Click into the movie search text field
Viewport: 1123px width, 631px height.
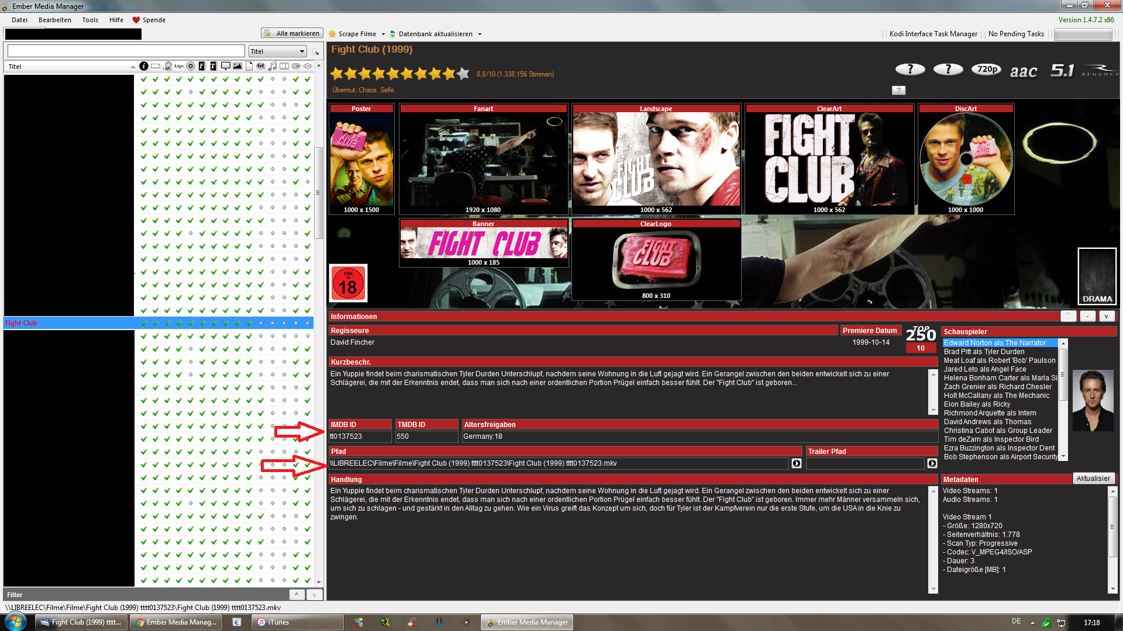[x=126, y=51]
